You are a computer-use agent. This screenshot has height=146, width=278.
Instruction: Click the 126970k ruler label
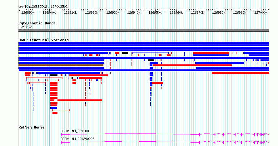coord(197,13)
